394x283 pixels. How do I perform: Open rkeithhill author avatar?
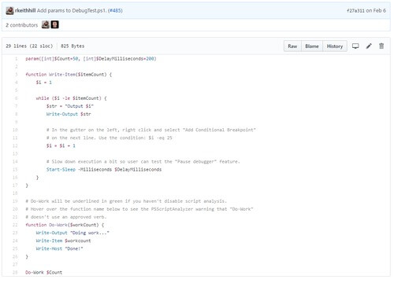[x=9, y=10]
